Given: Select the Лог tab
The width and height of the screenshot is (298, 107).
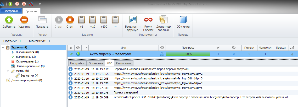Looking at the screenshot, I should [x=109, y=63].
